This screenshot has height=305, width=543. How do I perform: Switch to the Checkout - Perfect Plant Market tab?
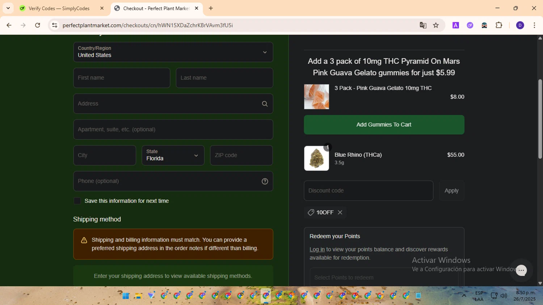[156, 8]
